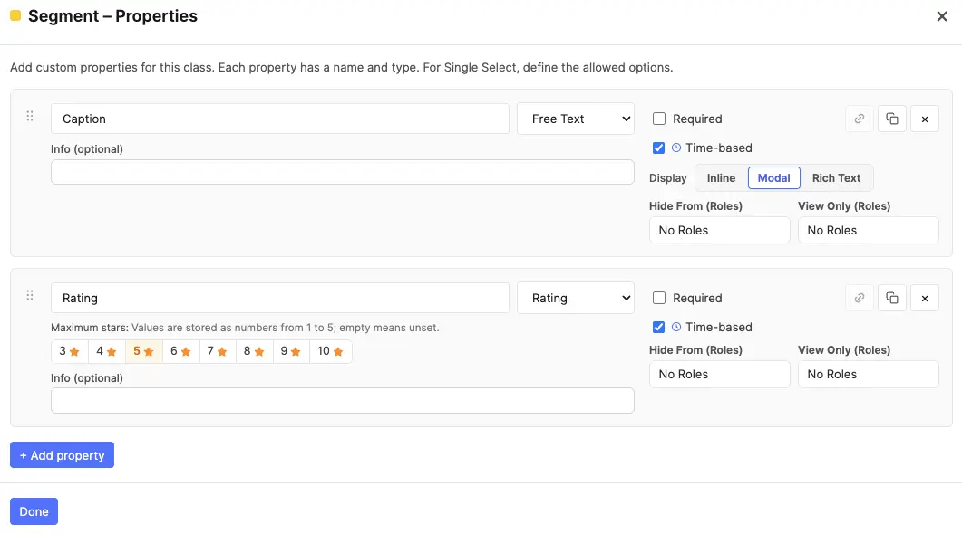Click the 'Maximum stars' description text
This screenshot has height=534, width=962.
[x=245, y=328]
